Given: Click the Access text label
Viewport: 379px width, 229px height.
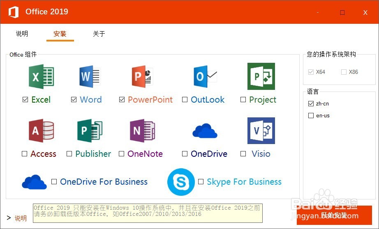Looking at the screenshot, I should coord(43,154).
